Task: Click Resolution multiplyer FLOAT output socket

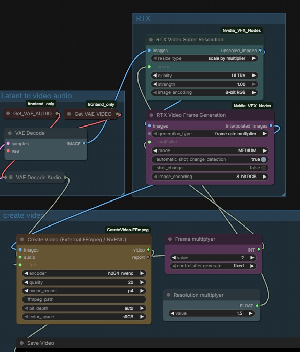Action: pos(257,305)
